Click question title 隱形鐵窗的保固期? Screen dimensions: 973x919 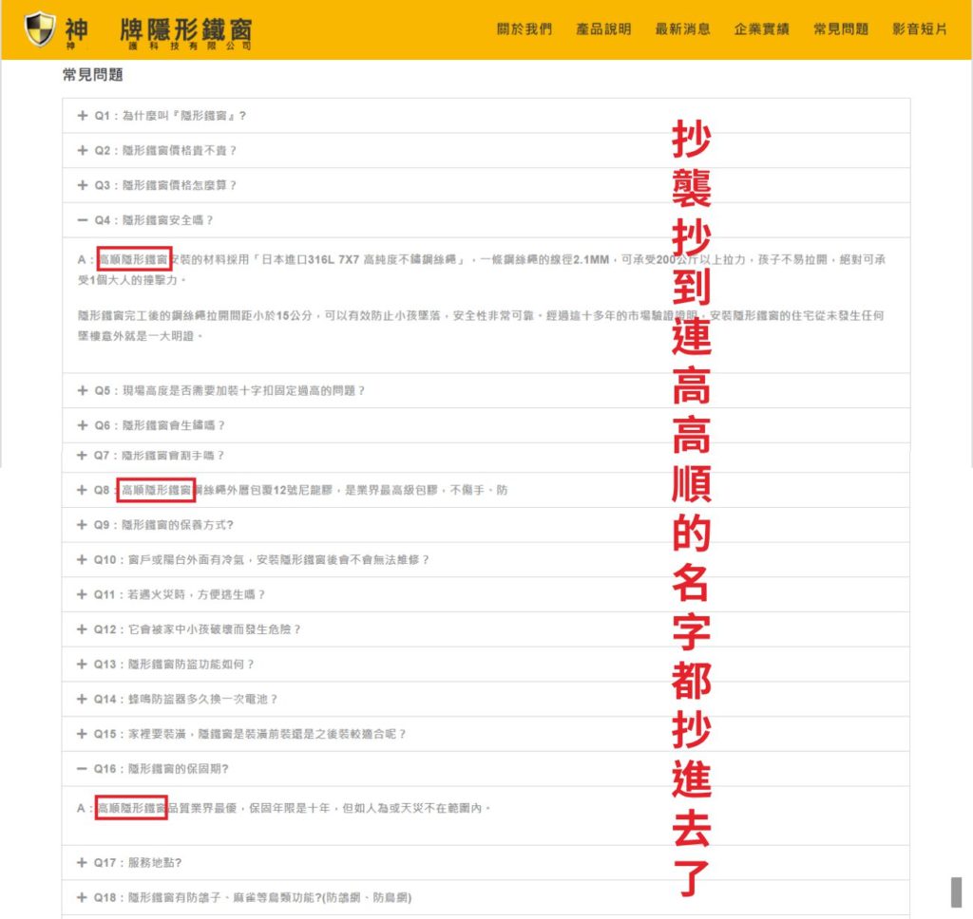click(178, 768)
